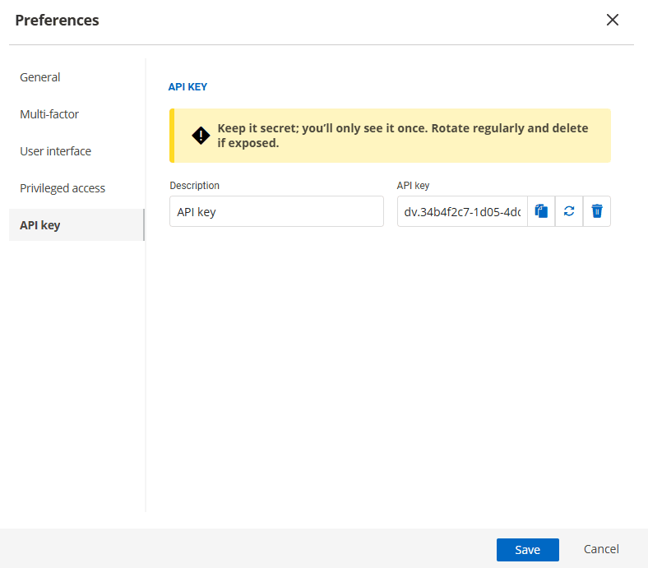648x568 pixels.
Task: Click the API key label above the field
Action: pos(413,186)
